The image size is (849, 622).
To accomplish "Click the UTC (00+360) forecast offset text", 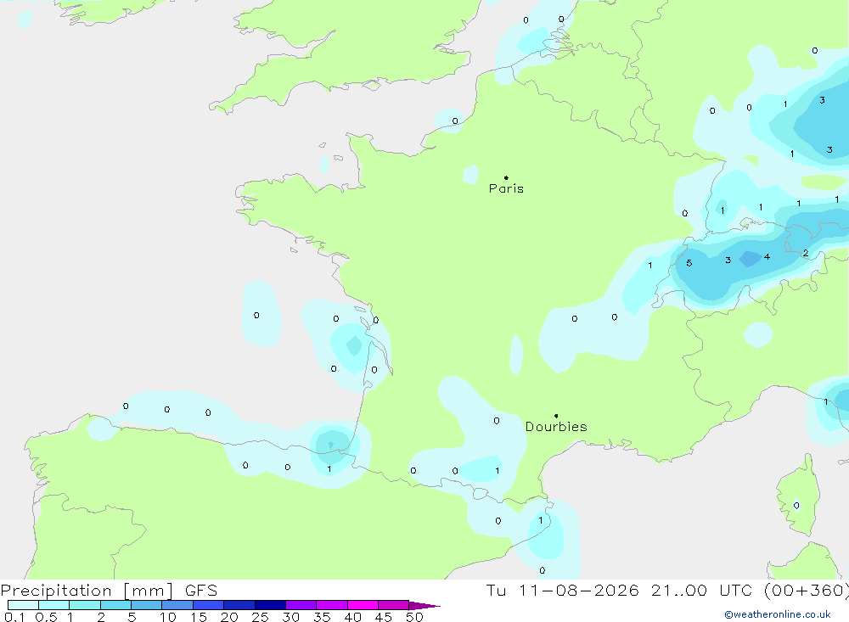I will (x=784, y=590).
